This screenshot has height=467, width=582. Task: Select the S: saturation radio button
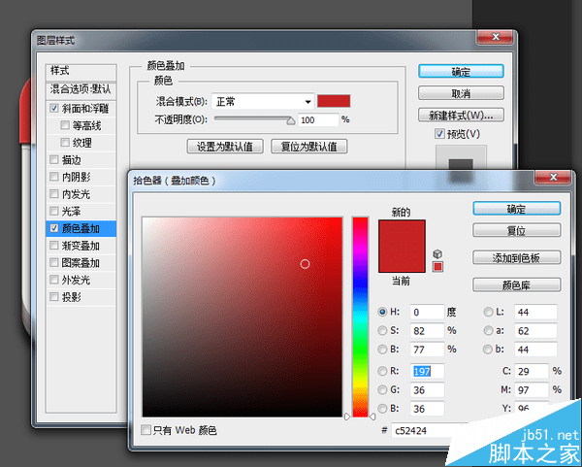382,330
